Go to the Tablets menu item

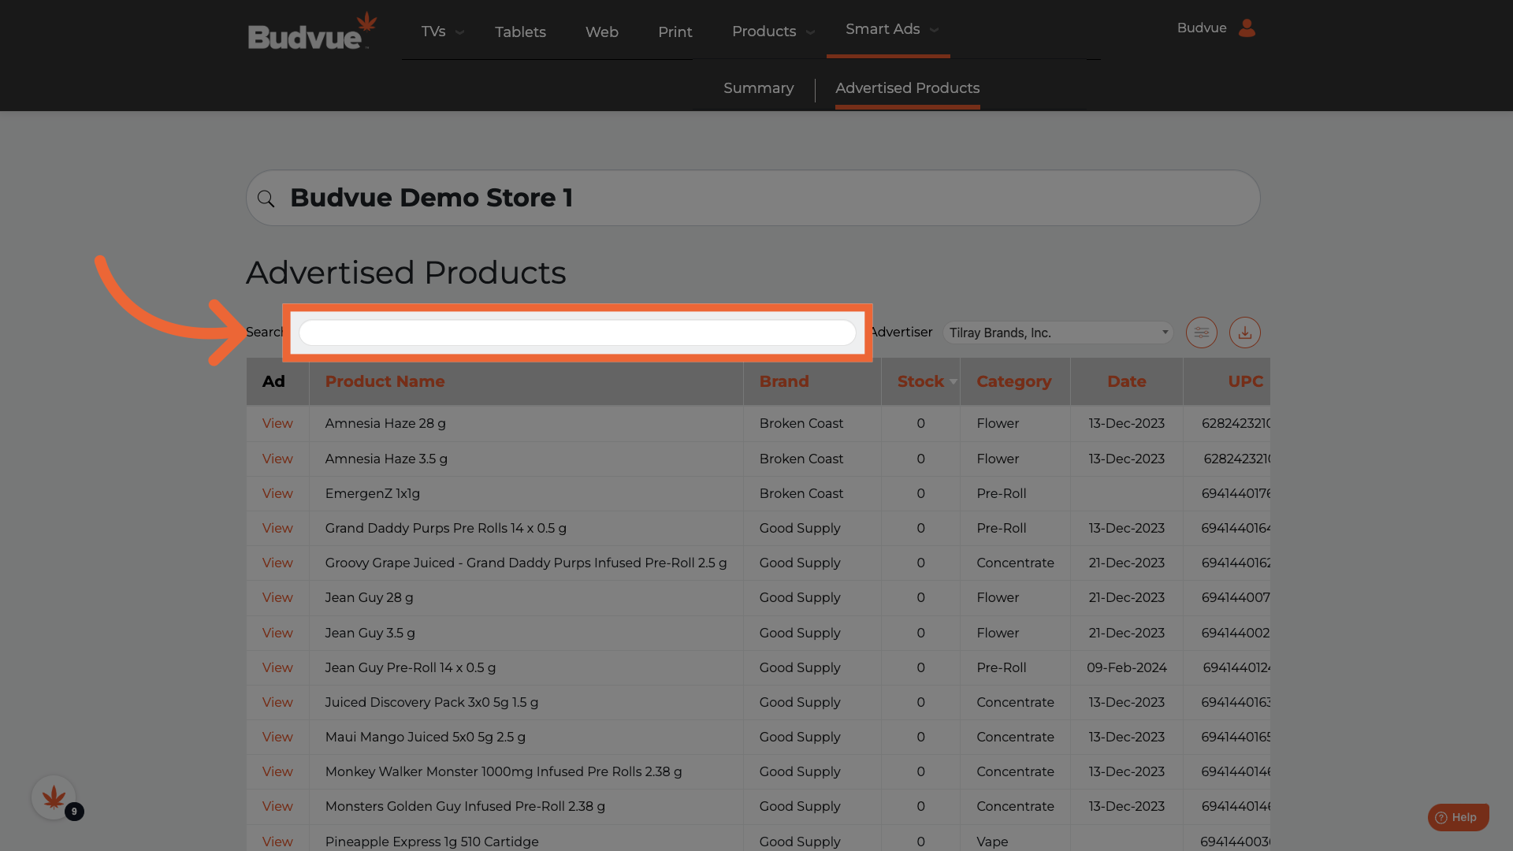pos(520,32)
